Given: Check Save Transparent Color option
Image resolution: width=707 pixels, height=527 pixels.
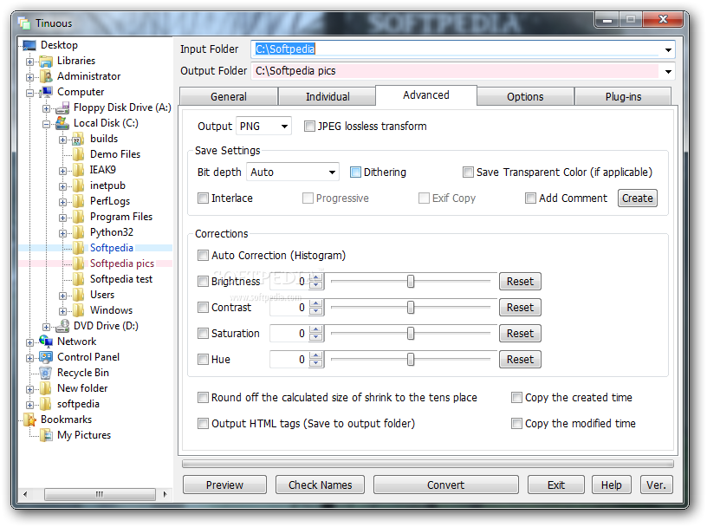Looking at the screenshot, I should pos(468,172).
